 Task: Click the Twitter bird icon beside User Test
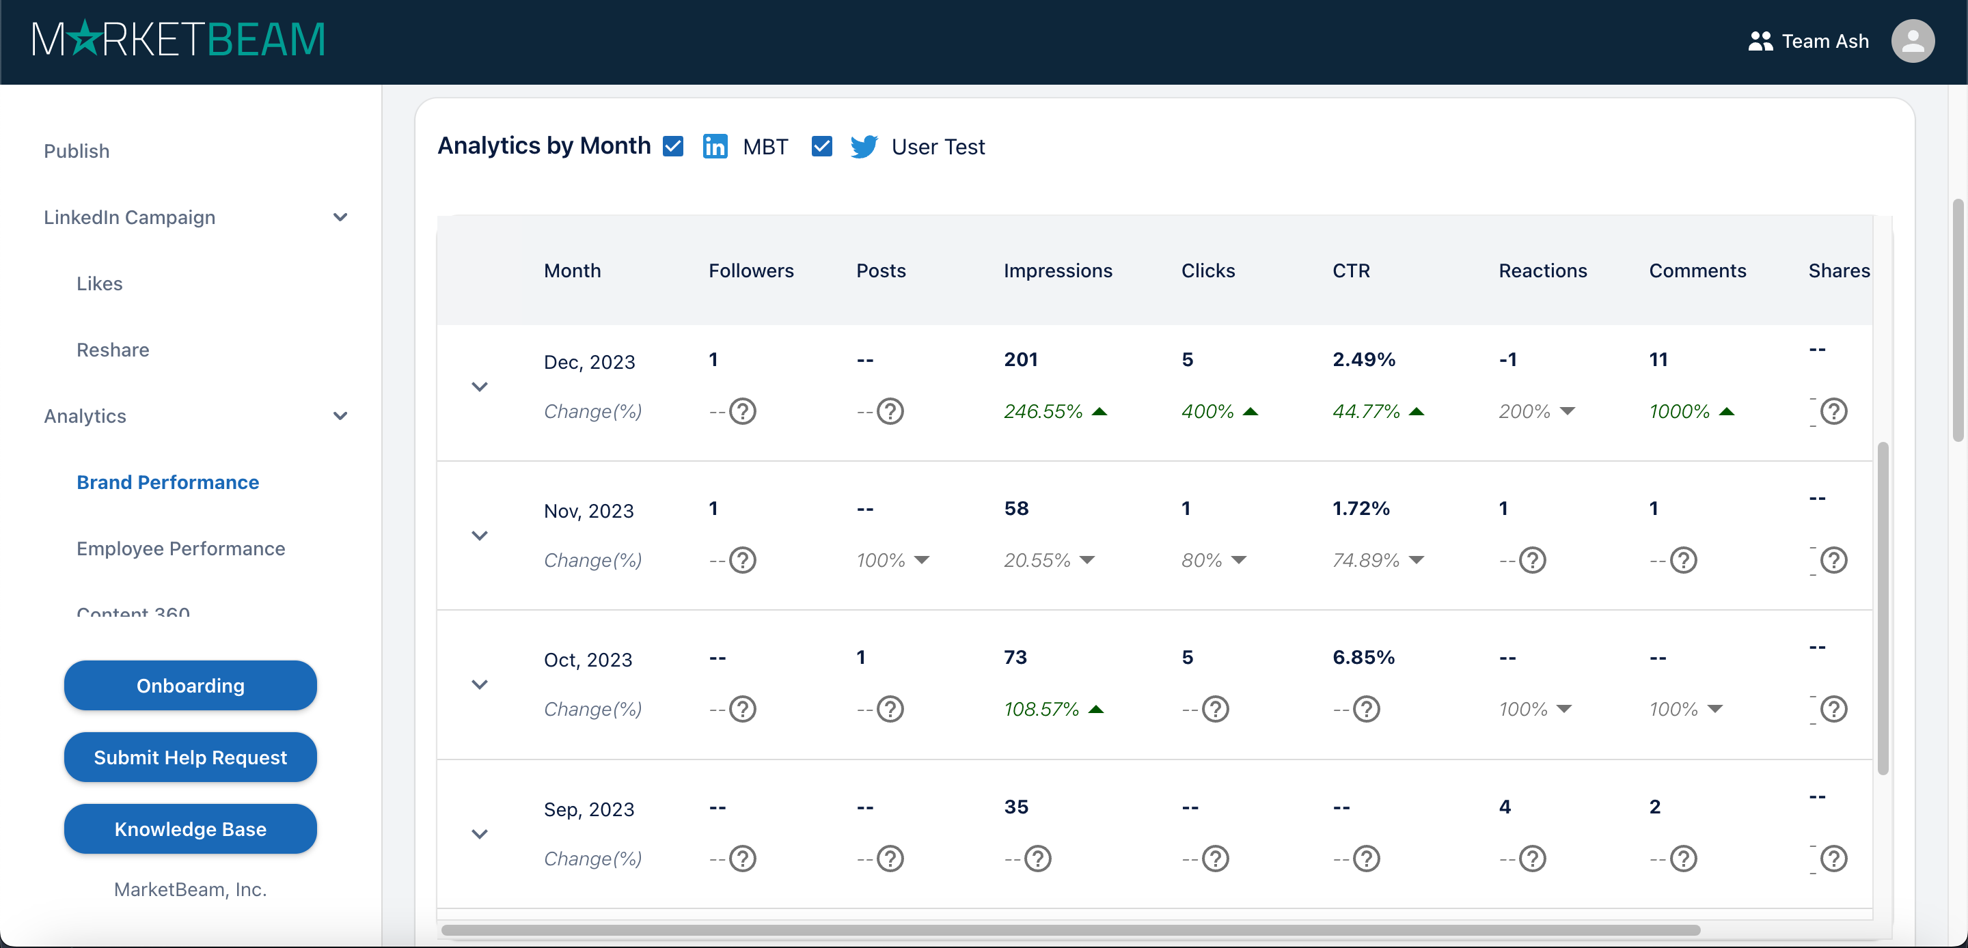863,146
